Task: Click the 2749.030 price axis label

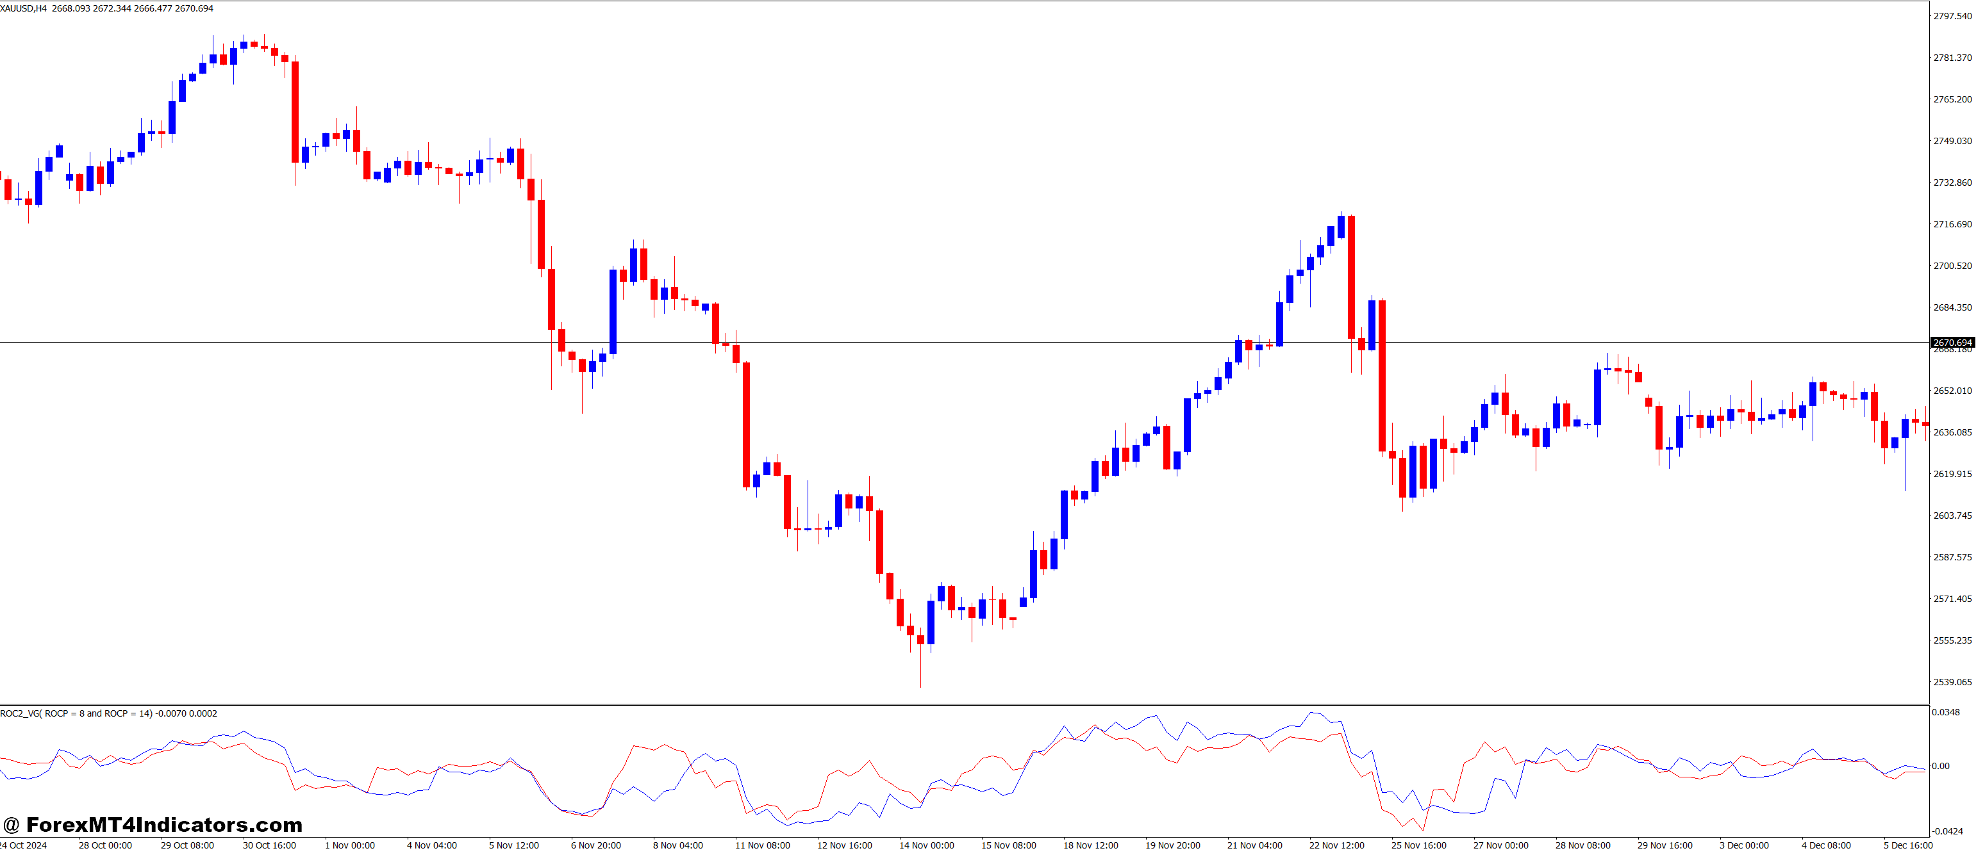Action: 1952,141
